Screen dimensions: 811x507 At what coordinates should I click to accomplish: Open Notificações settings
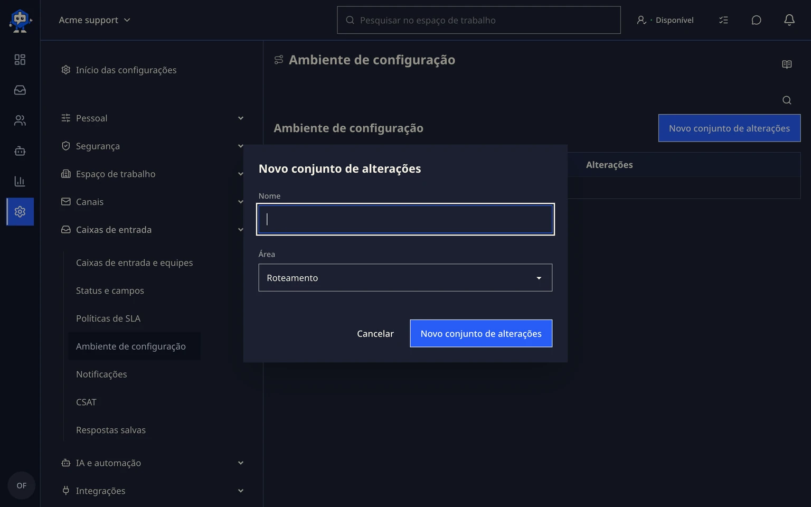pos(101,374)
